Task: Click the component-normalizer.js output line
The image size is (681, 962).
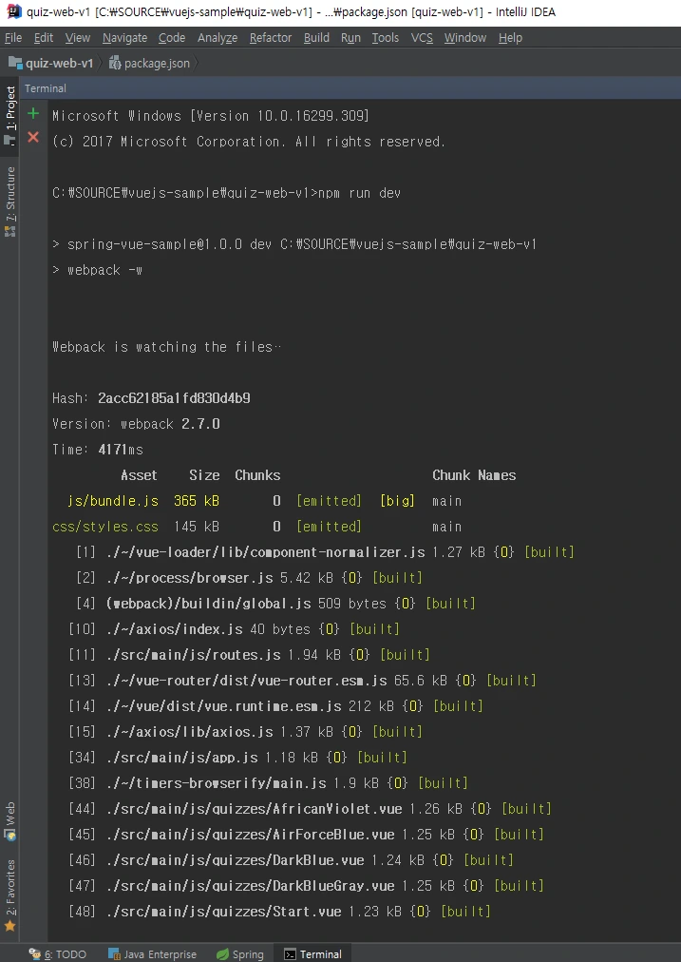Action: [x=325, y=552]
